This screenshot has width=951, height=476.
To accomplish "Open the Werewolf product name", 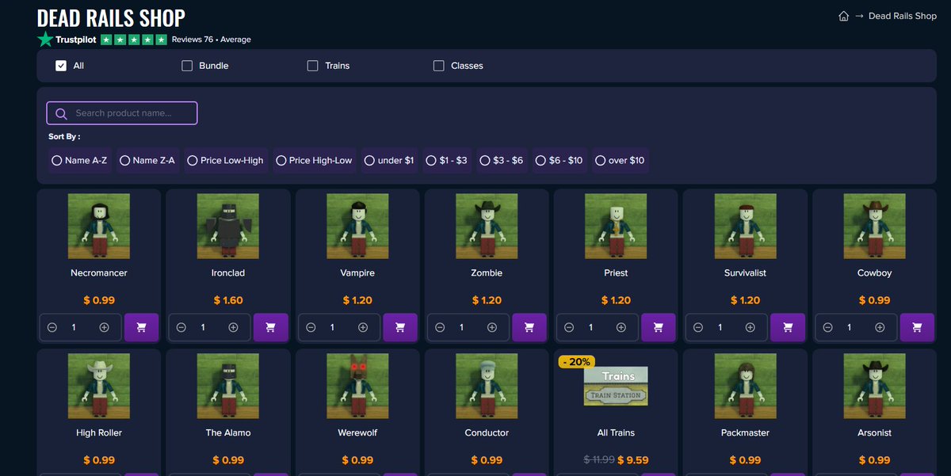I will pyautogui.click(x=357, y=432).
